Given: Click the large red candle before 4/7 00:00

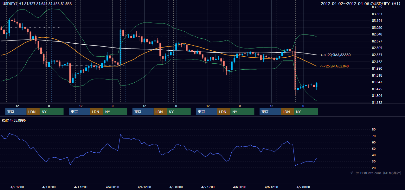Looking at the screenshot, I should click(x=295, y=71).
